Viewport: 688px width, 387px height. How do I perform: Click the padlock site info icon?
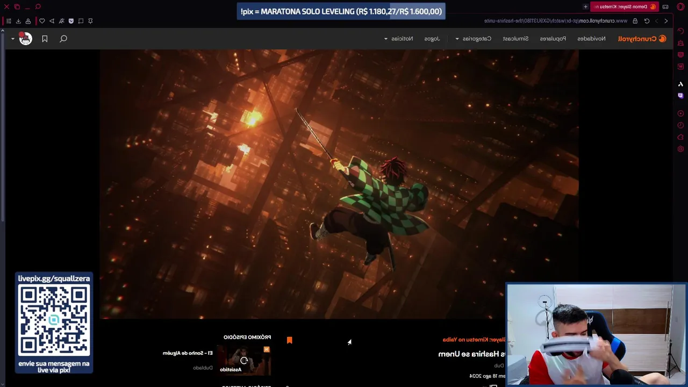[635, 21]
